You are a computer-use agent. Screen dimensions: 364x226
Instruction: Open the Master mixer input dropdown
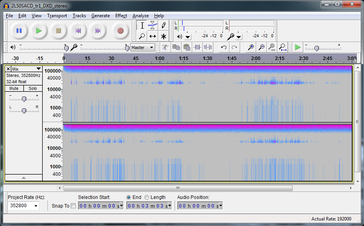coord(142,47)
